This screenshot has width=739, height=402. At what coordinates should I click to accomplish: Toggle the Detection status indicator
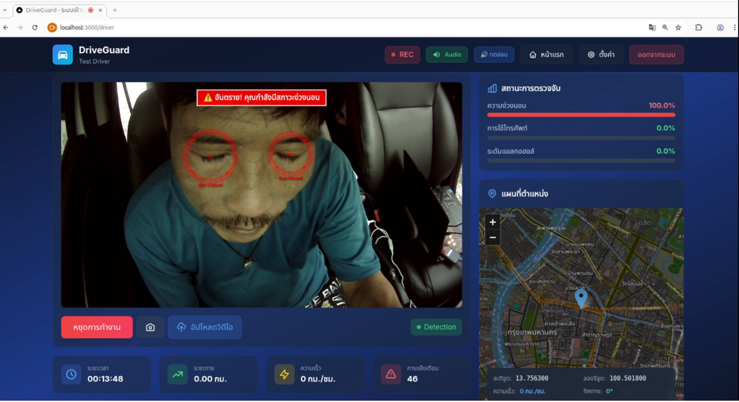click(436, 327)
